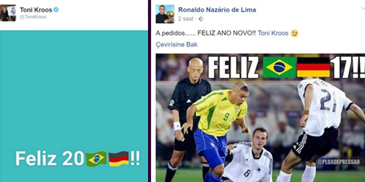365x182 pixels.
Task: Click the Germany flag emoji in the tweet
Action: tap(119, 159)
